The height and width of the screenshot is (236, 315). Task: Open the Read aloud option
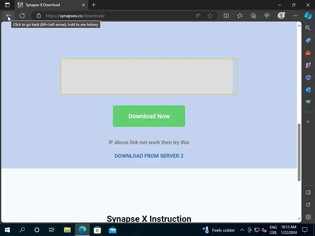pyautogui.click(x=198, y=16)
